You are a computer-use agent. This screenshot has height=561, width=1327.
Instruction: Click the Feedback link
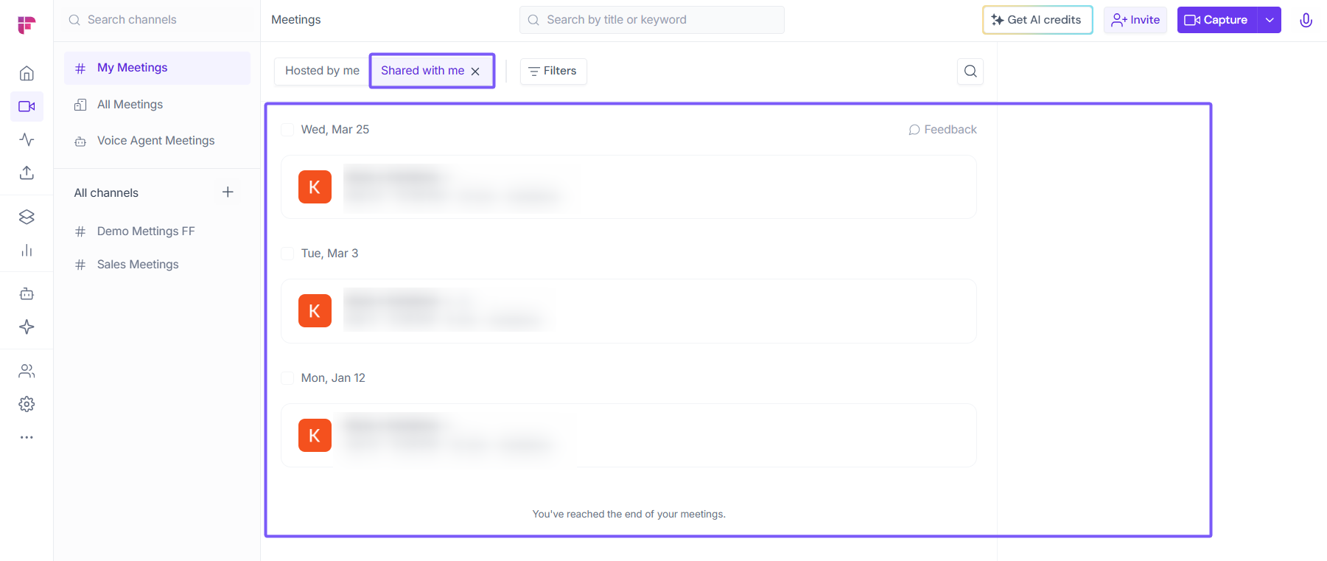942,130
